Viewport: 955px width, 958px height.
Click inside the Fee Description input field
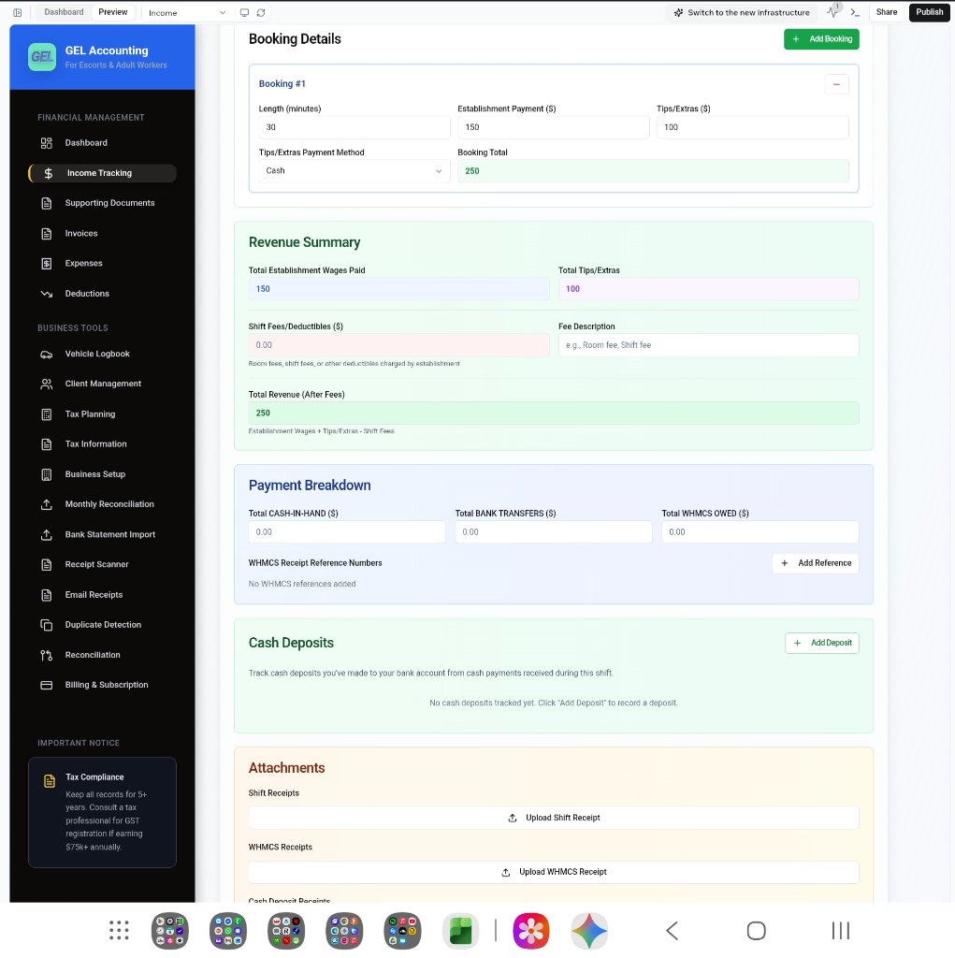[x=708, y=345]
